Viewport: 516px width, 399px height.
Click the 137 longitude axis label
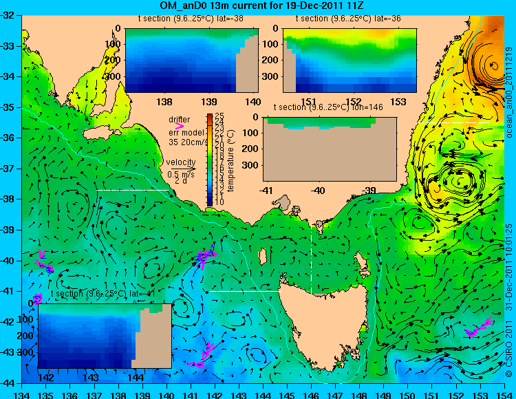[x=94, y=395]
